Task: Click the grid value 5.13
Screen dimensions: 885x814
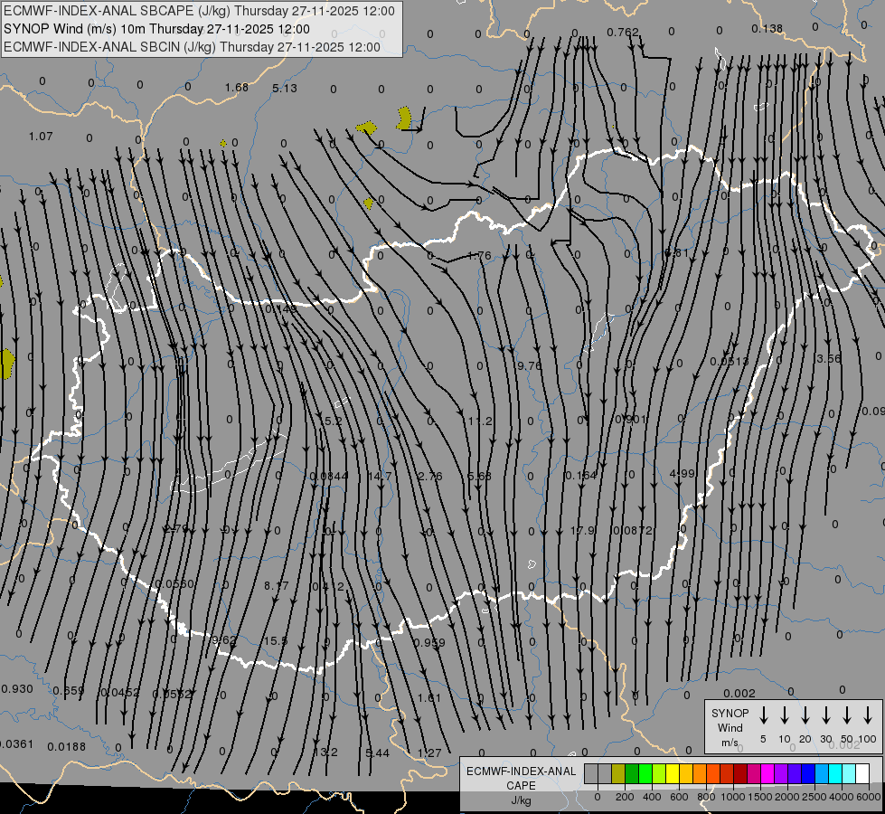Action: [285, 88]
